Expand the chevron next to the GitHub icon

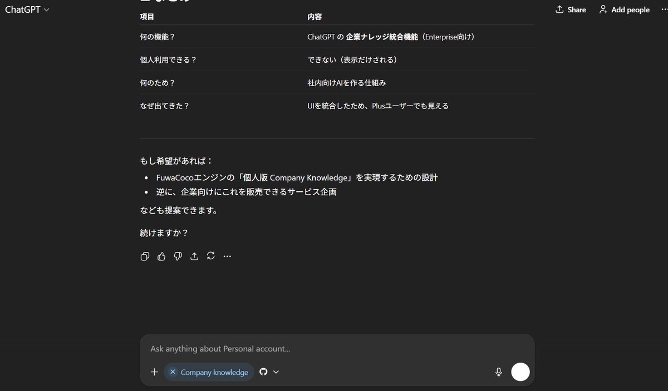[x=275, y=372]
